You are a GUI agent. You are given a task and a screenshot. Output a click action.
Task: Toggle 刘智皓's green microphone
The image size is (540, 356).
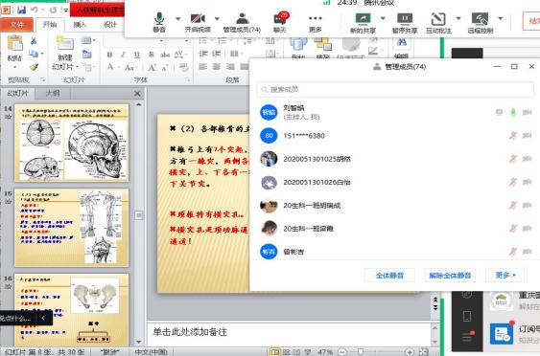point(513,112)
